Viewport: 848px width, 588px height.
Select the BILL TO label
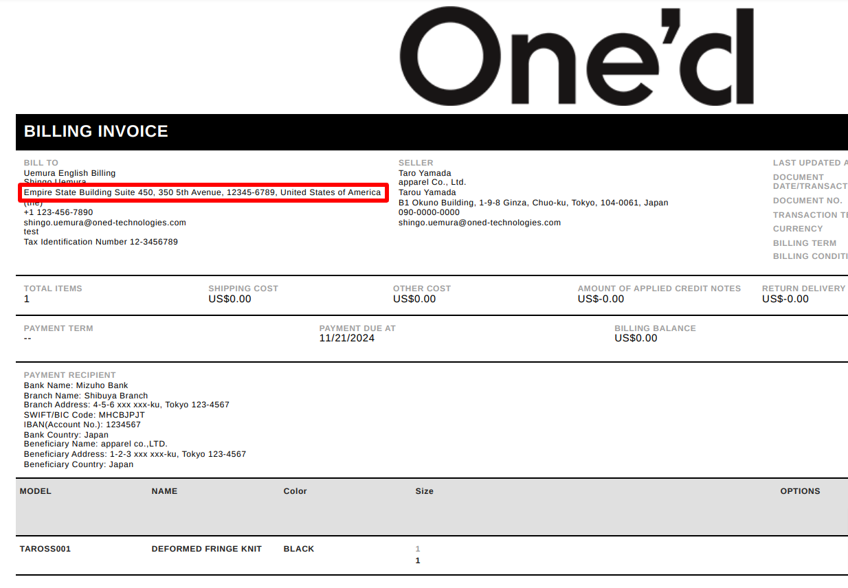point(41,163)
